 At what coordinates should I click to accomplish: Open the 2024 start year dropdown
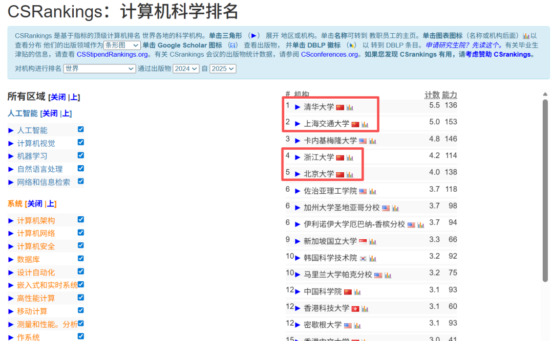click(x=186, y=69)
